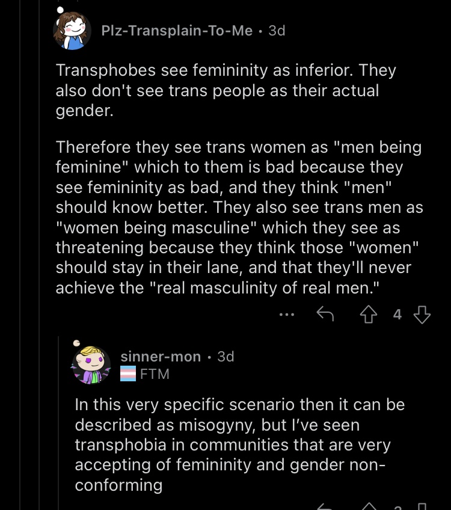Open Plz-Transplain-To-Me's avatar
451x510 pixels.
click(x=72, y=31)
